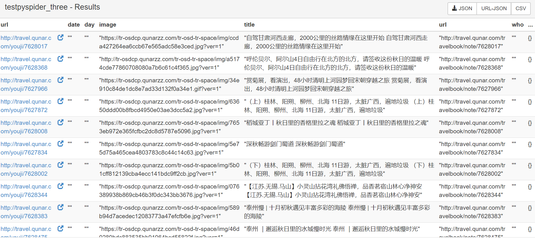Click the 'date' column header
The width and height of the screenshot is (535, 238).
[74, 25]
